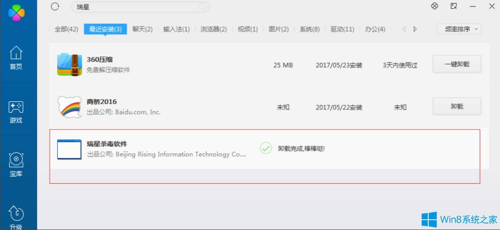This screenshot has width=500, height=230.
Task: Click 一键卸载 for 360压缩
Action: [457, 64]
